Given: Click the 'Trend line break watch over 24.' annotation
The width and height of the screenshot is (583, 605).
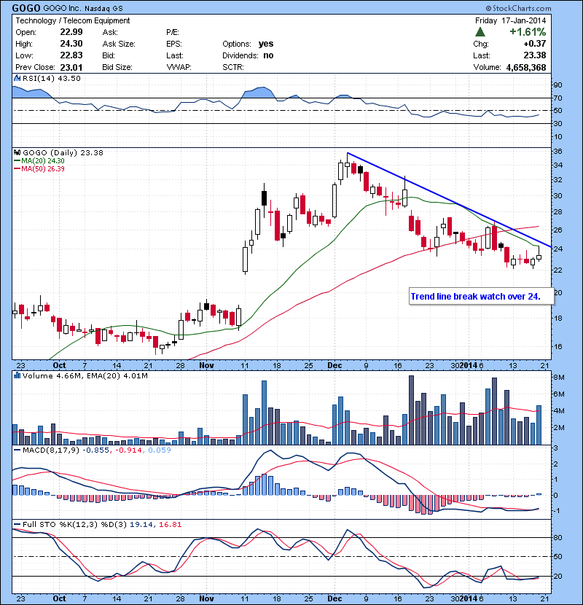Looking at the screenshot, I should coord(475,297).
